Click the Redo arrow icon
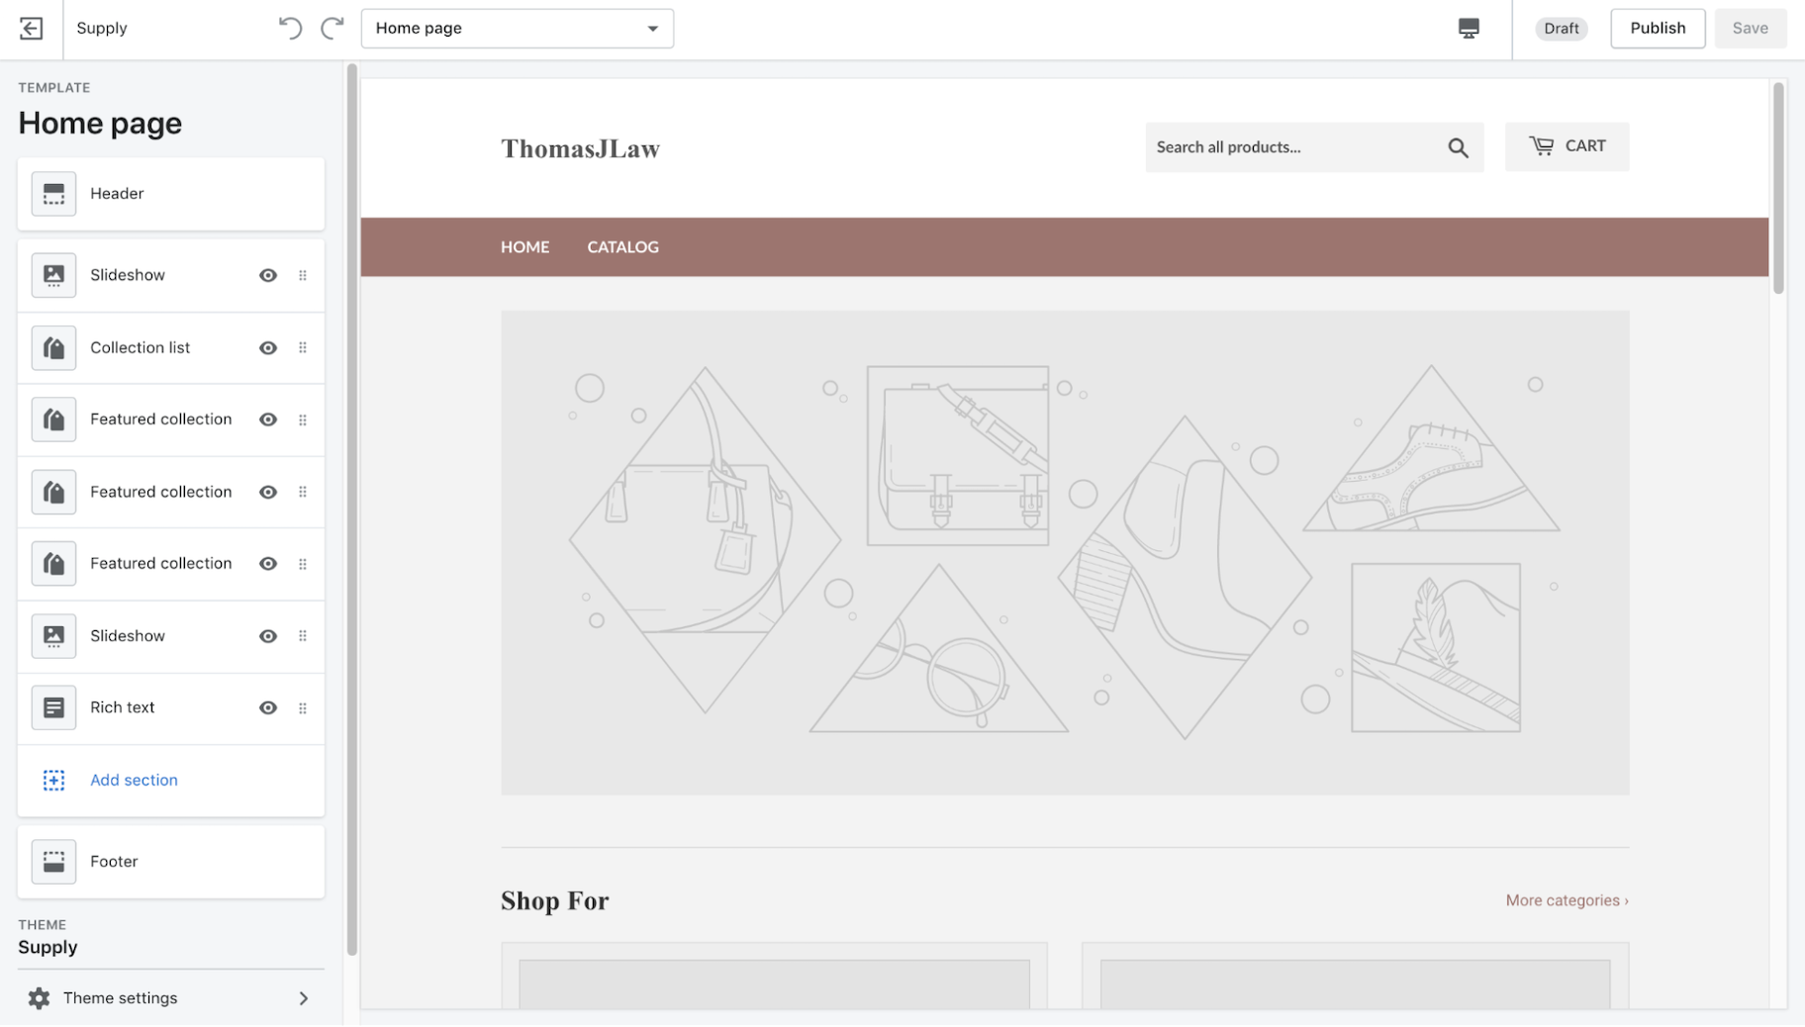This screenshot has width=1805, height=1027. click(332, 28)
